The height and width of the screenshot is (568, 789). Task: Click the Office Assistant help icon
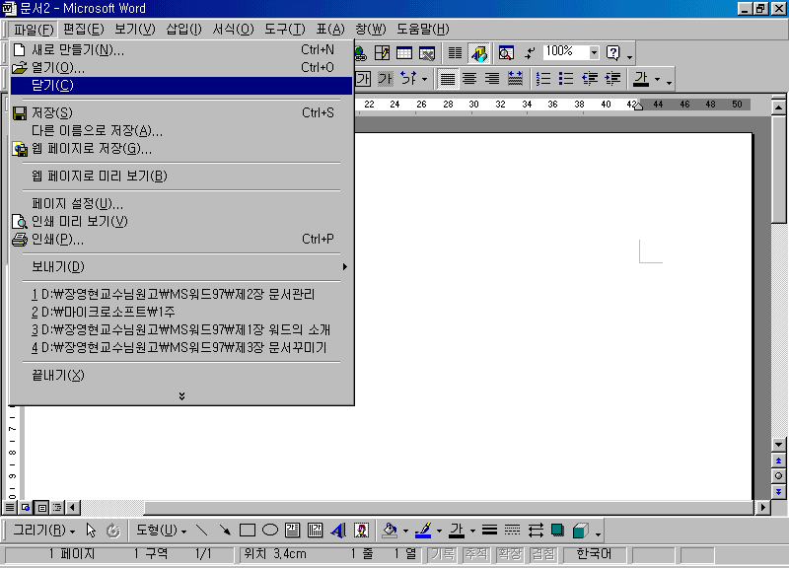point(612,53)
